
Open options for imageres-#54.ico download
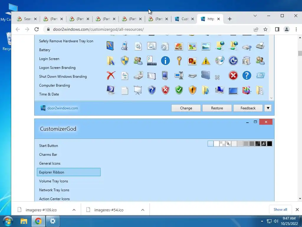coord(143,210)
